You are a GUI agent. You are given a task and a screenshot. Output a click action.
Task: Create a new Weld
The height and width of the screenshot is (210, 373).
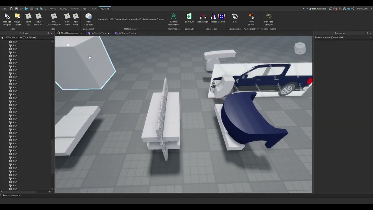pos(67,19)
